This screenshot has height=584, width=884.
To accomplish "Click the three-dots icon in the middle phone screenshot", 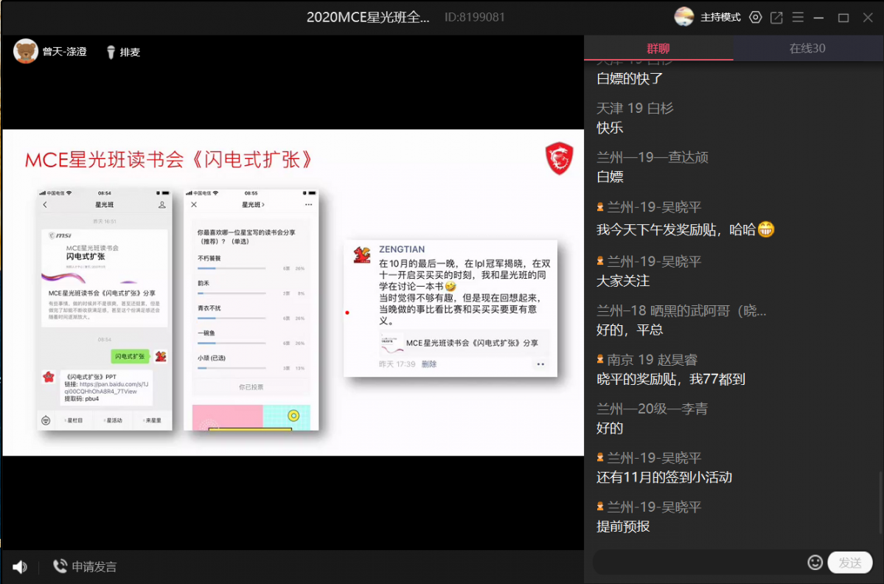I will tap(308, 205).
